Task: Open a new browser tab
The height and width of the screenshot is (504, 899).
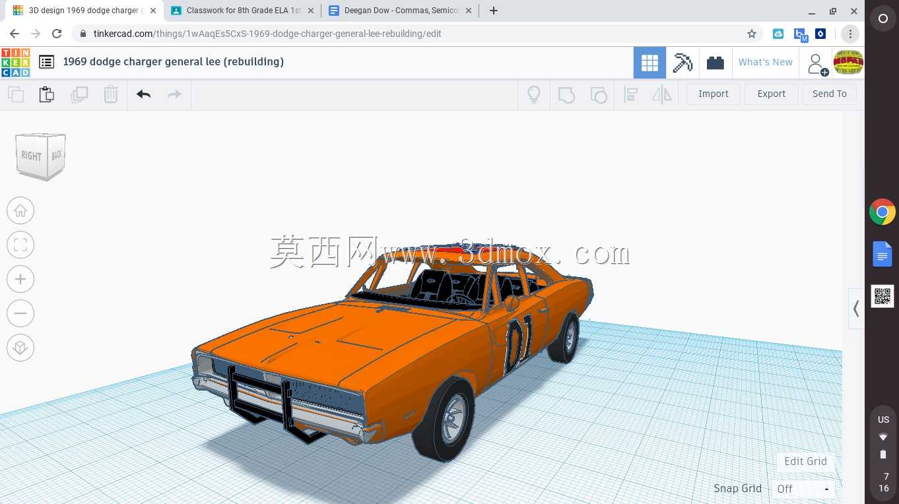Action: click(x=494, y=11)
